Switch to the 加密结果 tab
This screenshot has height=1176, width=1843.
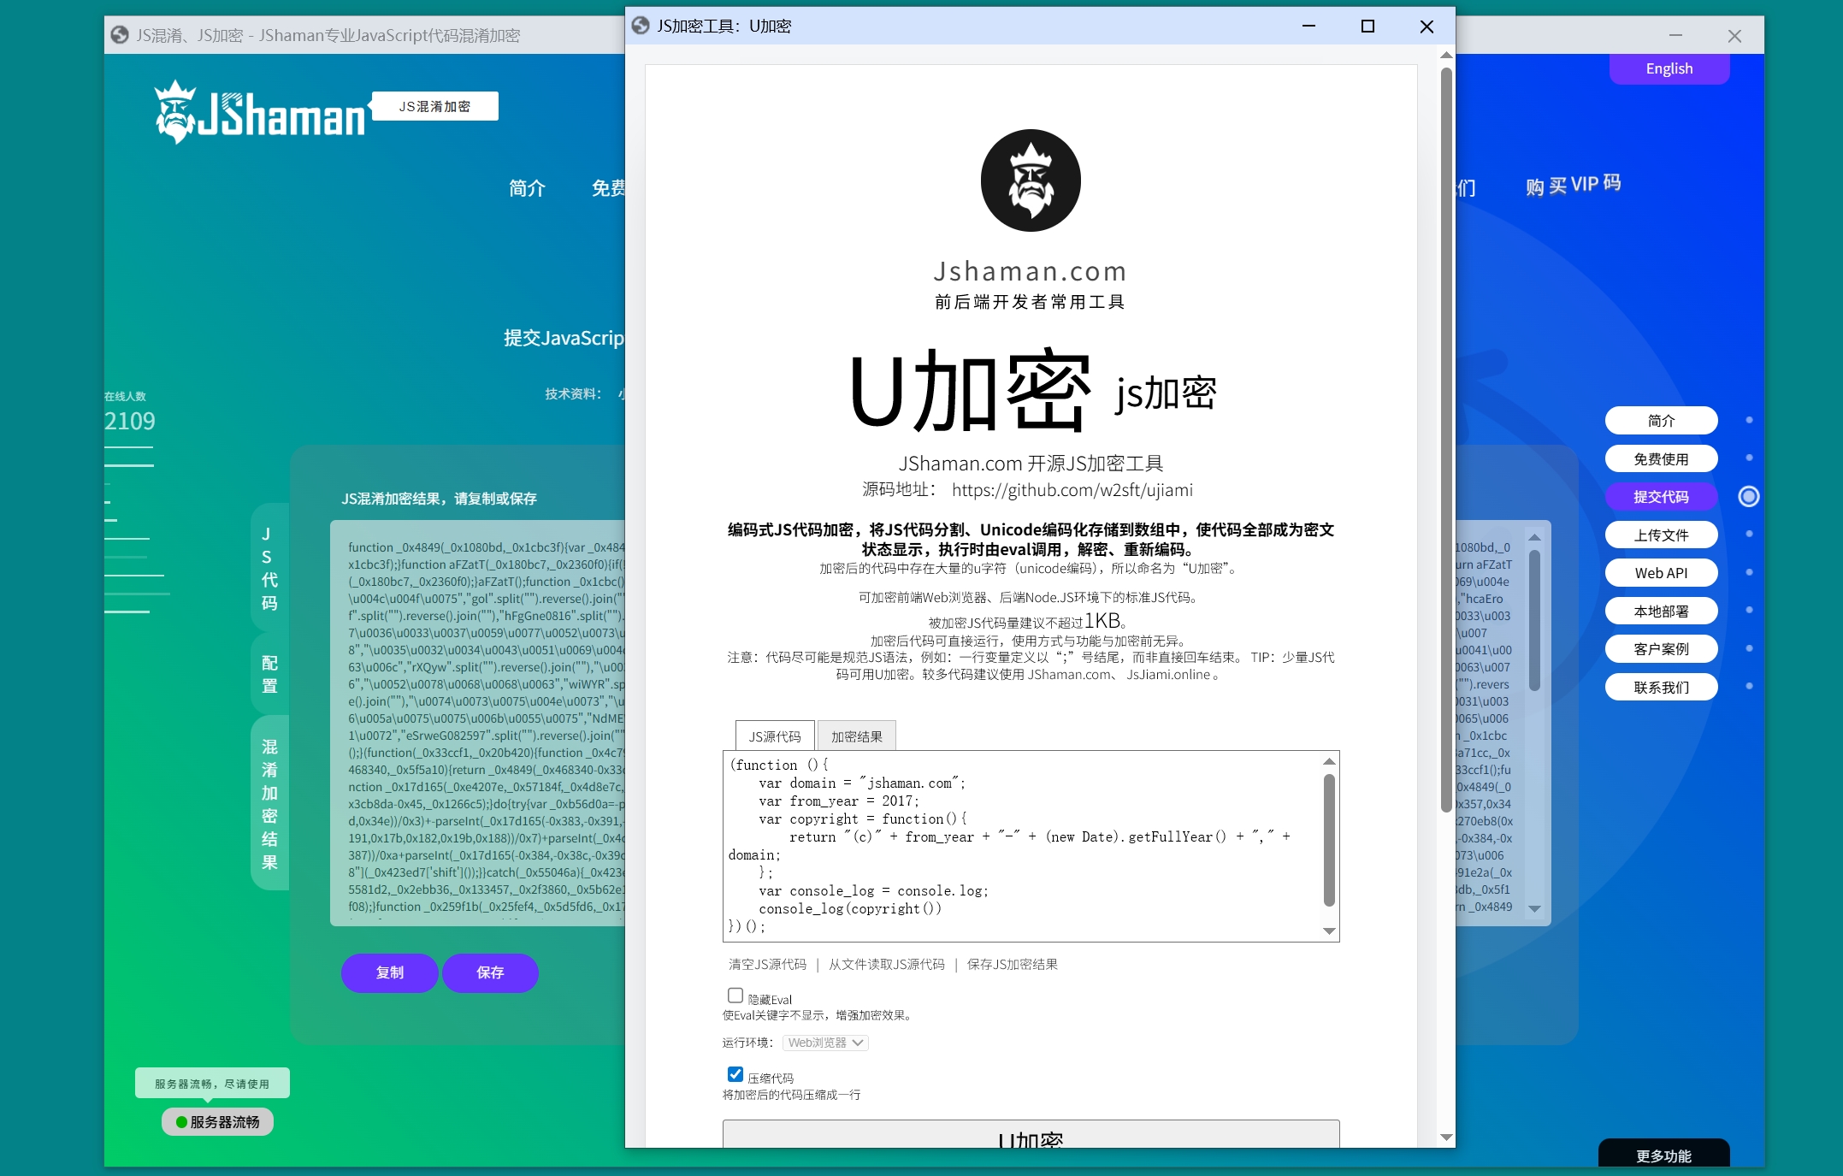pos(856,736)
